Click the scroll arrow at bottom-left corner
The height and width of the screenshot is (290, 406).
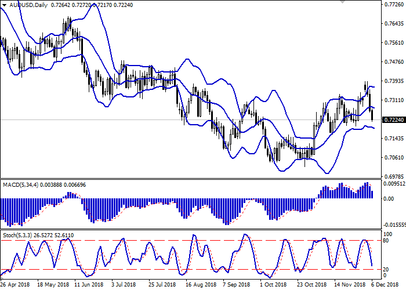pyautogui.click(x=2, y=277)
